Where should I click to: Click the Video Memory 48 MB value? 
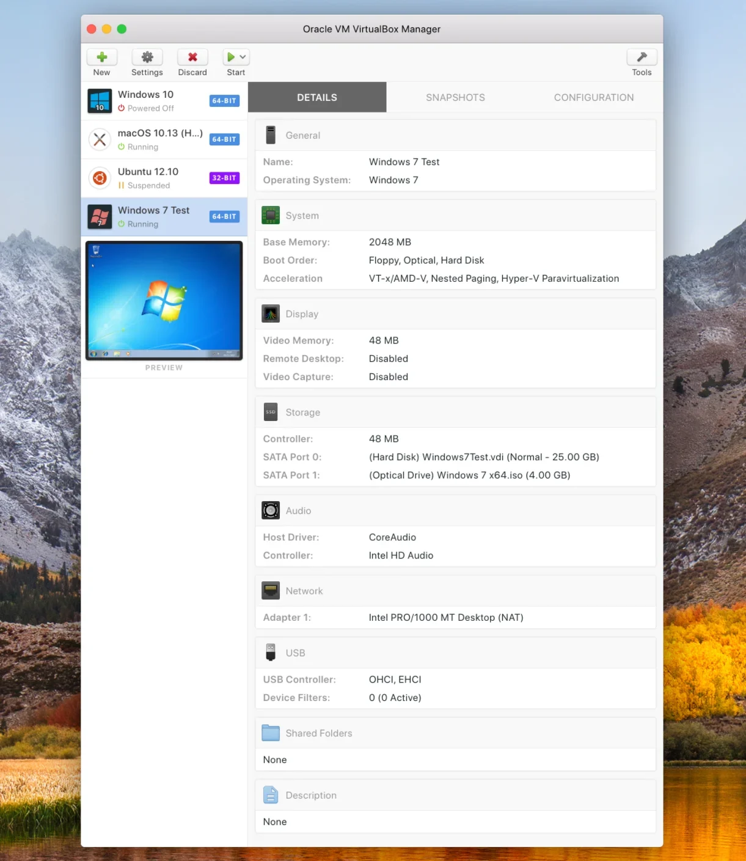point(384,340)
